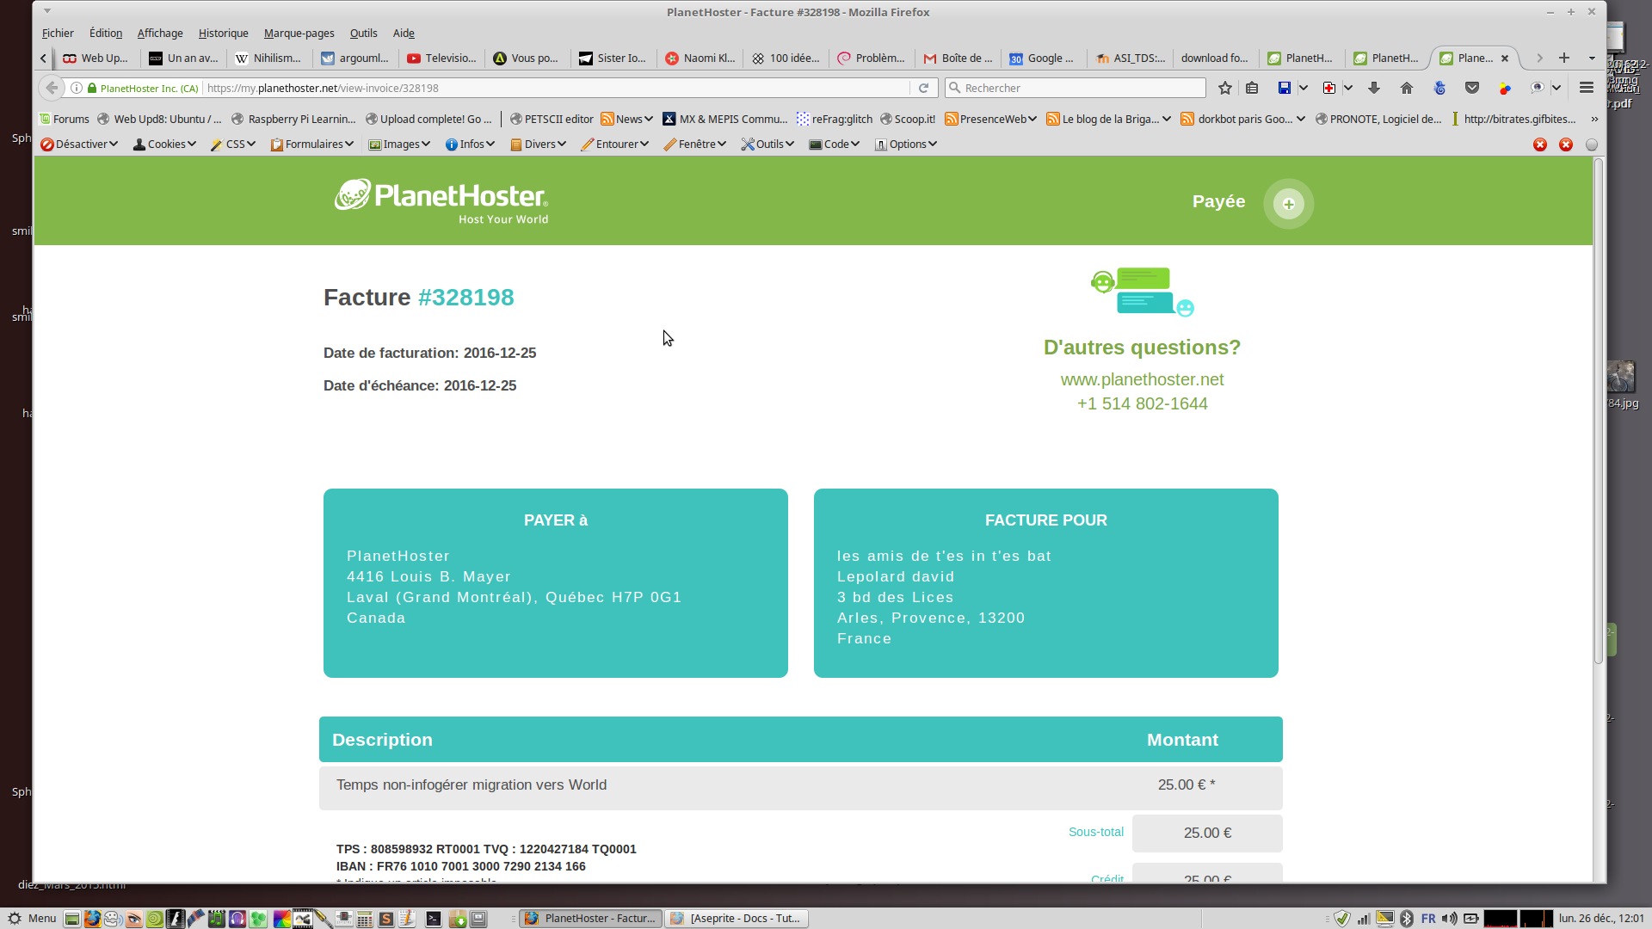Go to the Firefox home page icon

(x=1407, y=88)
